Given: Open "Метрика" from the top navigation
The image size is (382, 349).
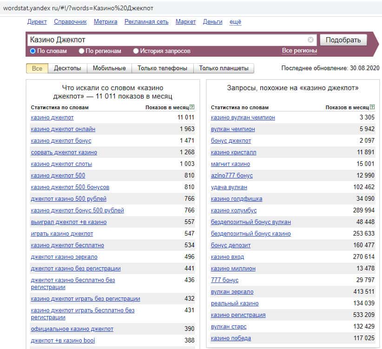Looking at the screenshot, I should tap(105, 22).
